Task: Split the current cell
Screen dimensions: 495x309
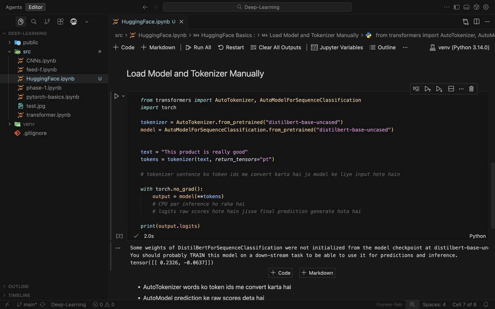Action: coord(451,89)
